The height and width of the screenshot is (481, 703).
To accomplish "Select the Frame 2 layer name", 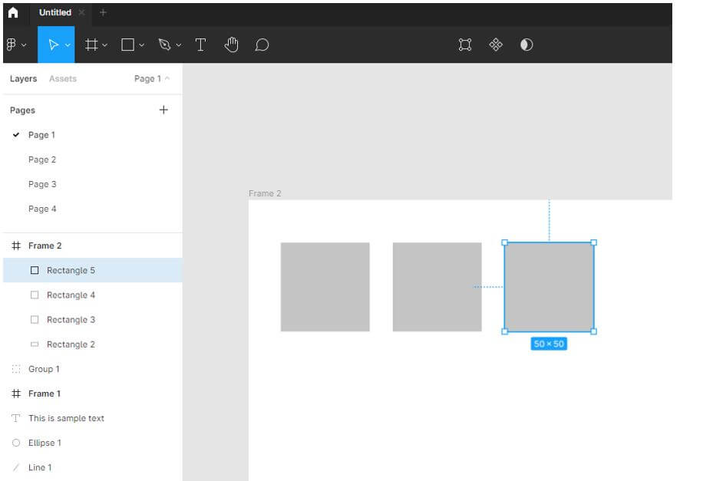I will pyautogui.click(x=45, y=245).
